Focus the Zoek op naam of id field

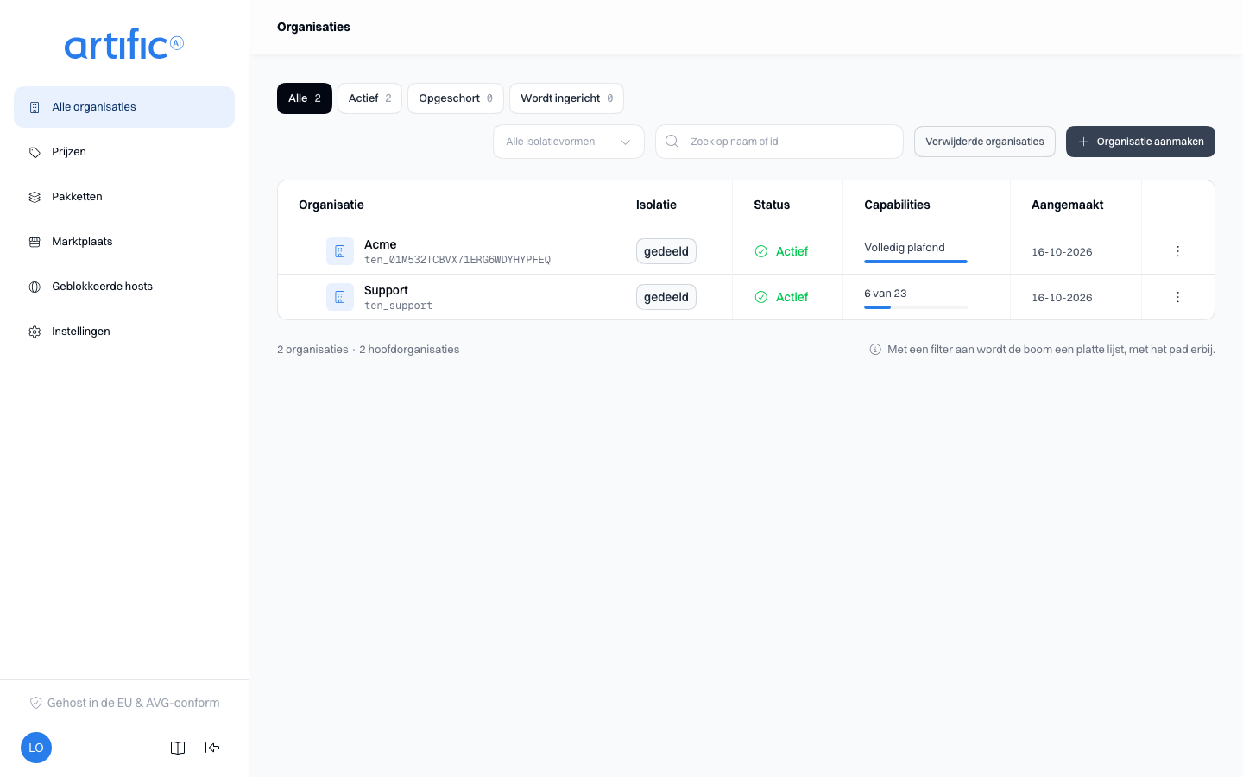pyautogui.click(x=779, y=142)
